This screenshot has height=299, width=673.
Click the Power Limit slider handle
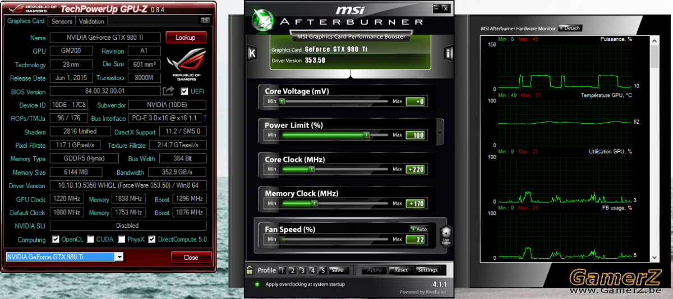coord(366,135)
